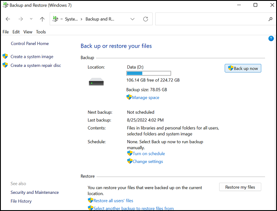Click the 'Not scheduled' next backup value

tap(141, 112)
